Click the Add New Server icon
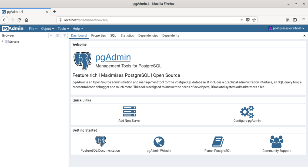Image resolution: width=308 pixels, height=167 pixels. (x=129, y=111)
